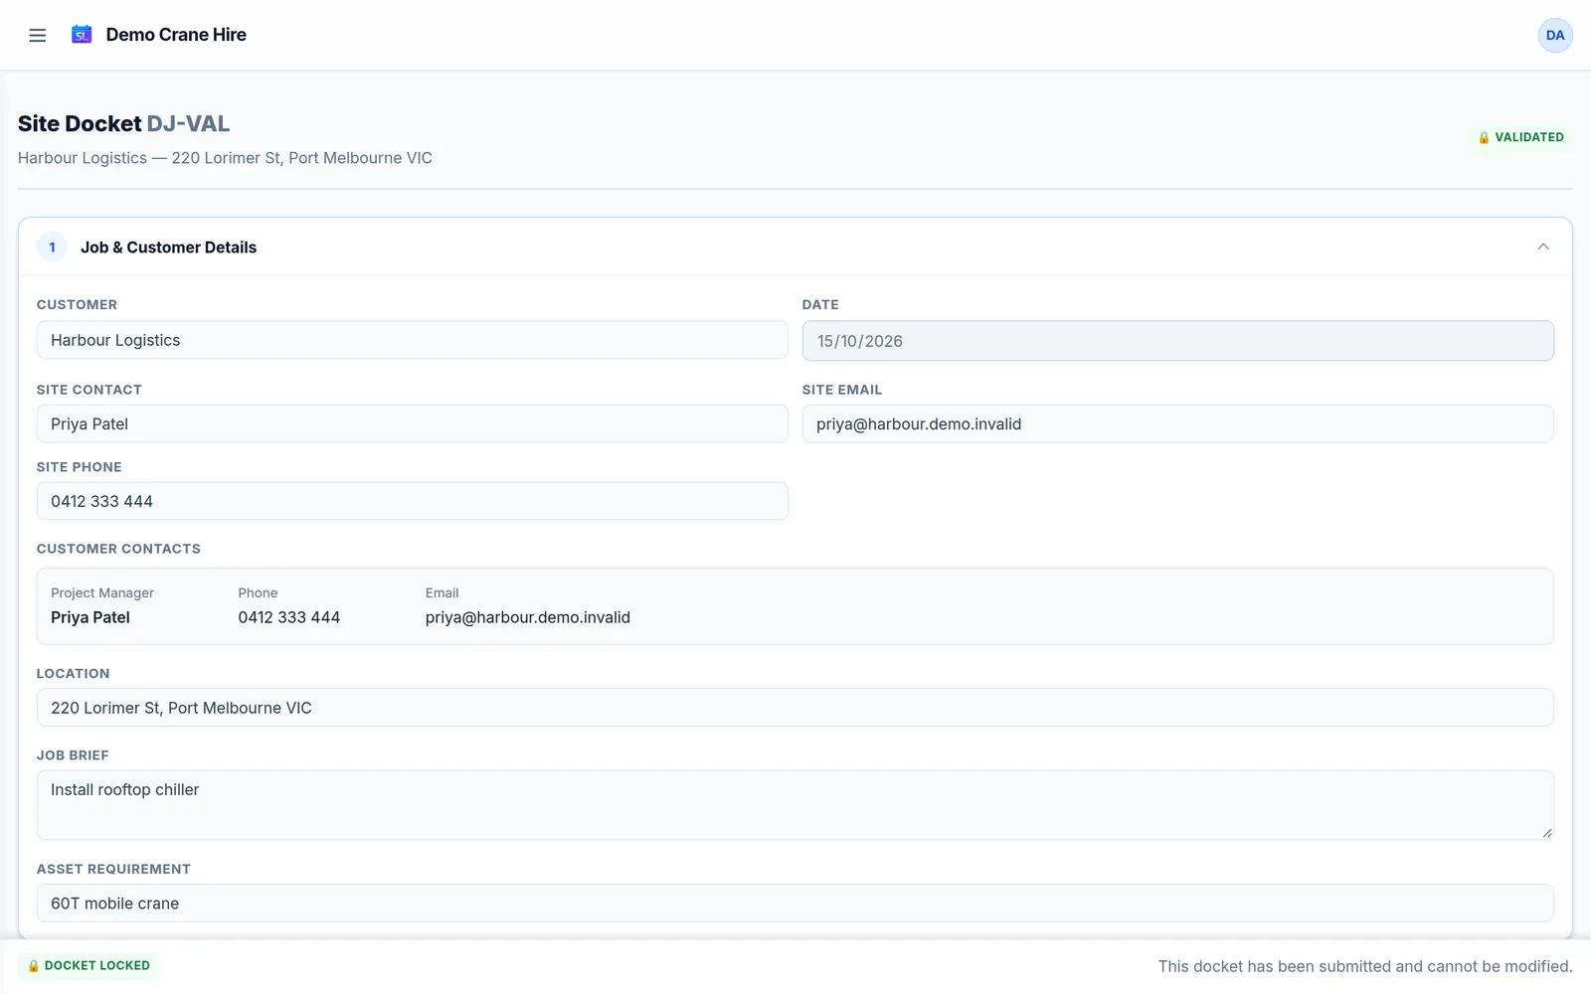The height and width of the screenshot is (994, 1591).
Task: Click the CUSTOMER CONTACTS label
Action: (118, 549)
